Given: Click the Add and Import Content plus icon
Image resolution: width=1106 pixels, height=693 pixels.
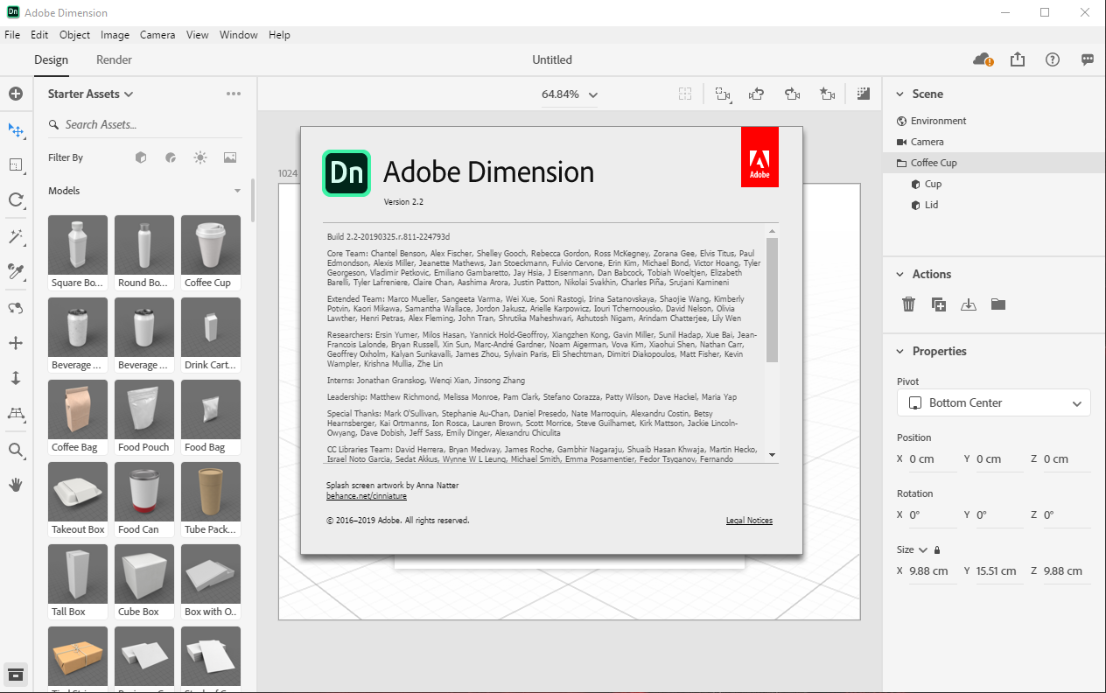Looking at the screenshot, I should pos(15,94).
